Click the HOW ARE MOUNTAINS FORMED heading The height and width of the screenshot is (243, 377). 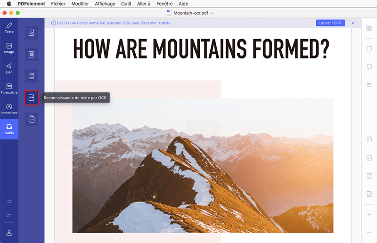point(201,49)
